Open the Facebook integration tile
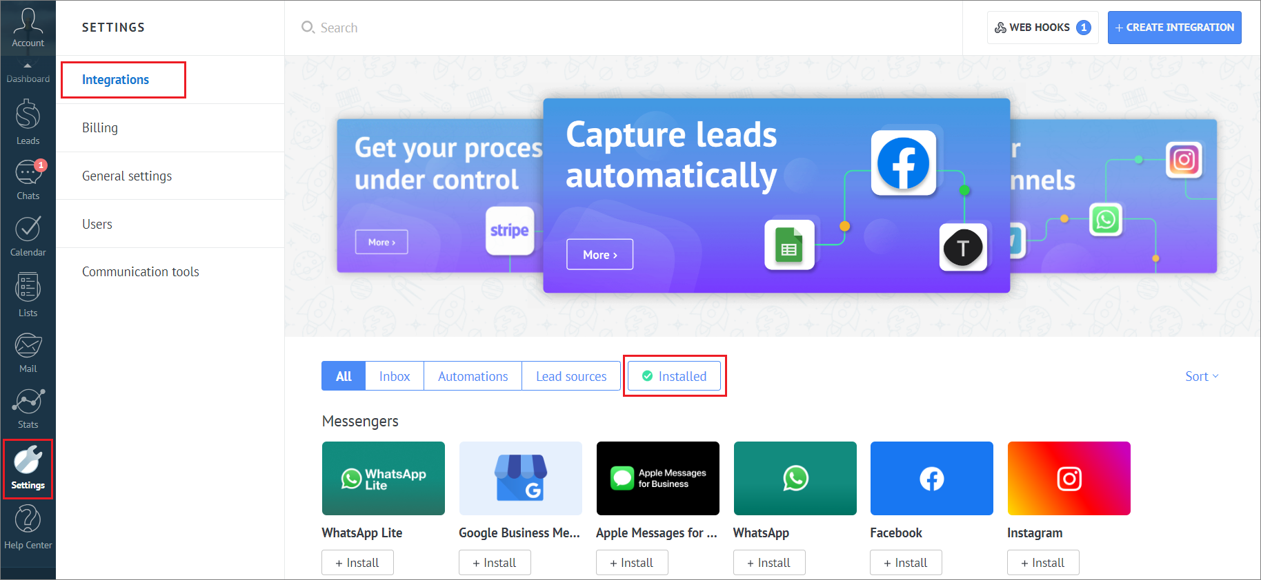The height and width of the screenshot is (580, 1261). 932,478
